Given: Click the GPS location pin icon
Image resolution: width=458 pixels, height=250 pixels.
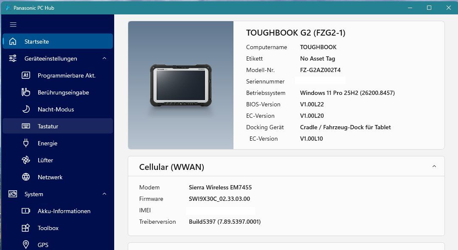Looking at the screenshot, I should [26, 244].
